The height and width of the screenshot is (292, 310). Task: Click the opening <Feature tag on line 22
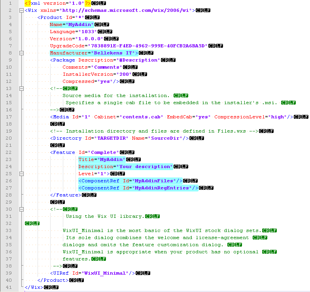point(62,152)
